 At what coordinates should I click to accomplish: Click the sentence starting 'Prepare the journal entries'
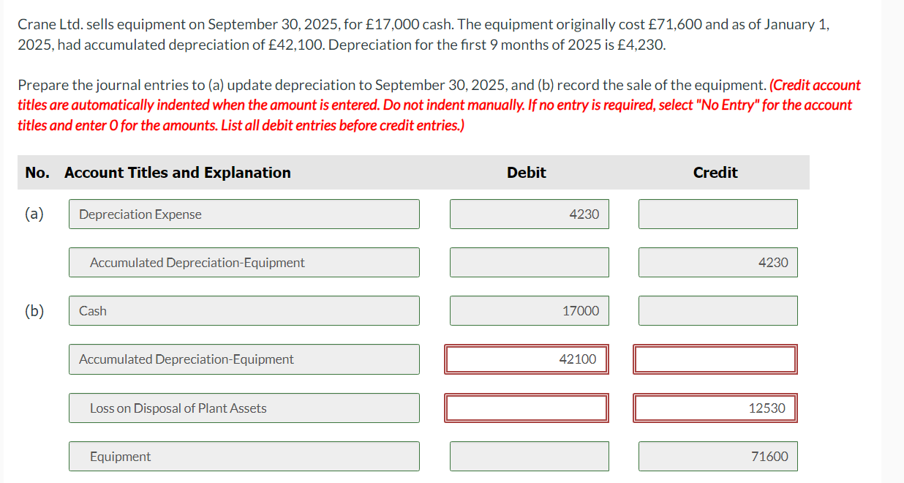pos(392,85)
